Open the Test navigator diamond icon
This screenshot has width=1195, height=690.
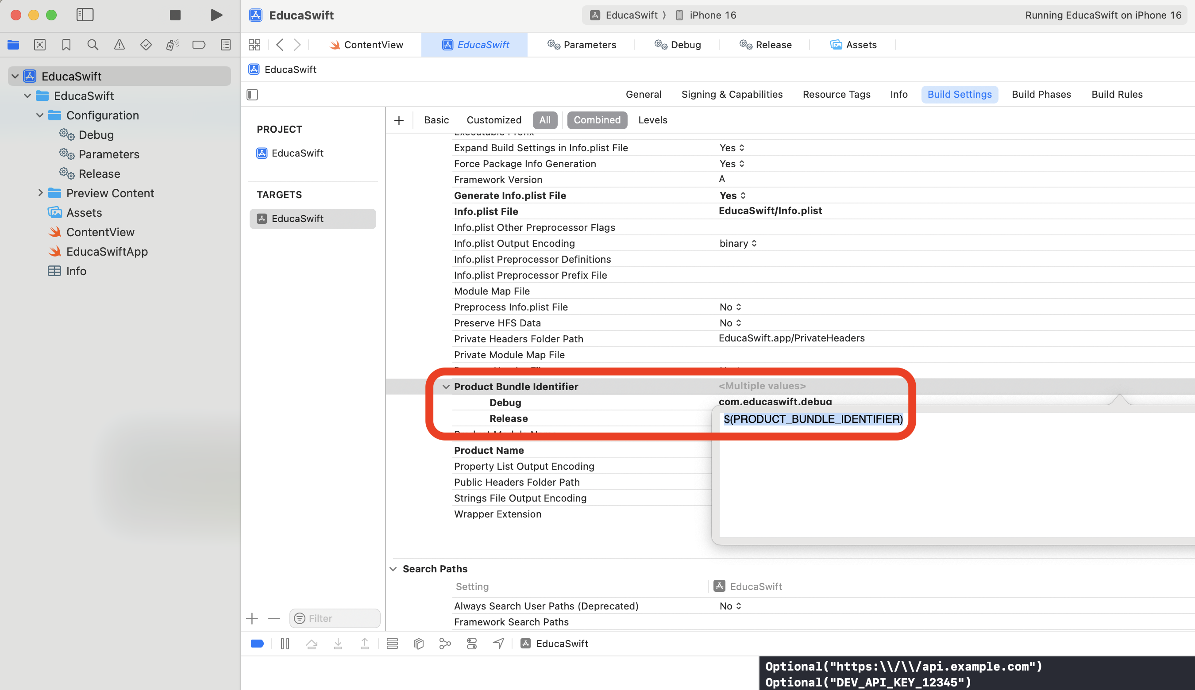146,45
